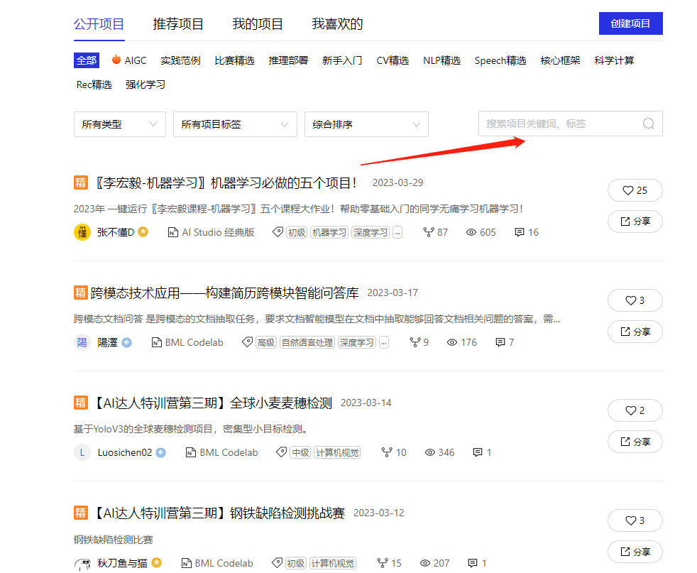Like the 全球小麦麦穗检测 project heart
Image resolution: width=697 pixels, height=573 pixels.
tap(635, 410)
